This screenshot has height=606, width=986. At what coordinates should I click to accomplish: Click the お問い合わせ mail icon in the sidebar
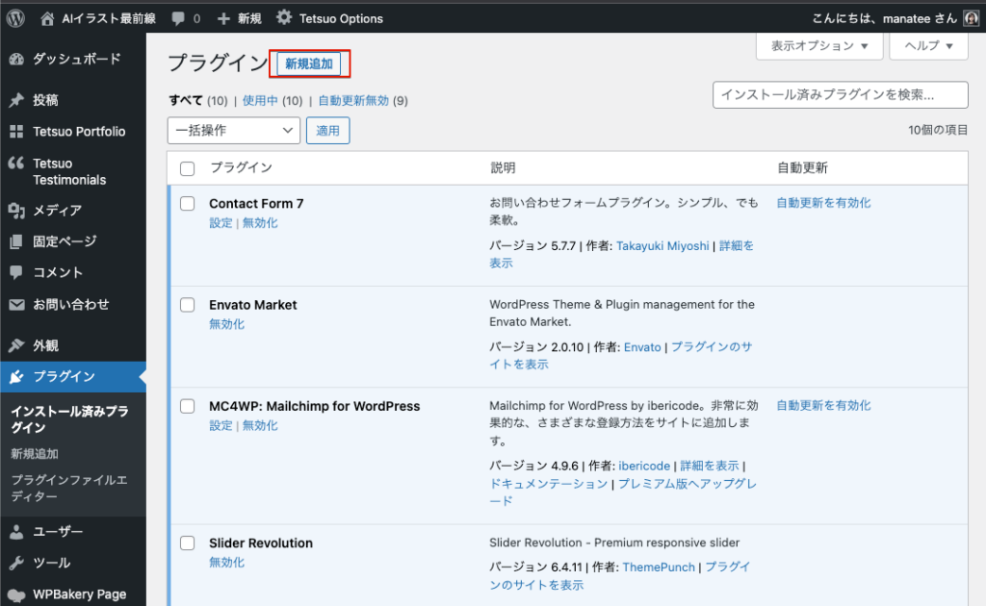(16, 304)
